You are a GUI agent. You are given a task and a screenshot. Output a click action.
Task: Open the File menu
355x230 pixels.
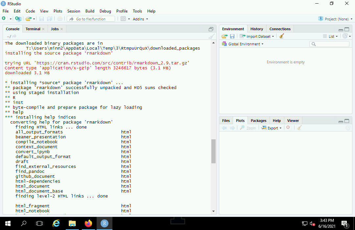pos(6,11)
